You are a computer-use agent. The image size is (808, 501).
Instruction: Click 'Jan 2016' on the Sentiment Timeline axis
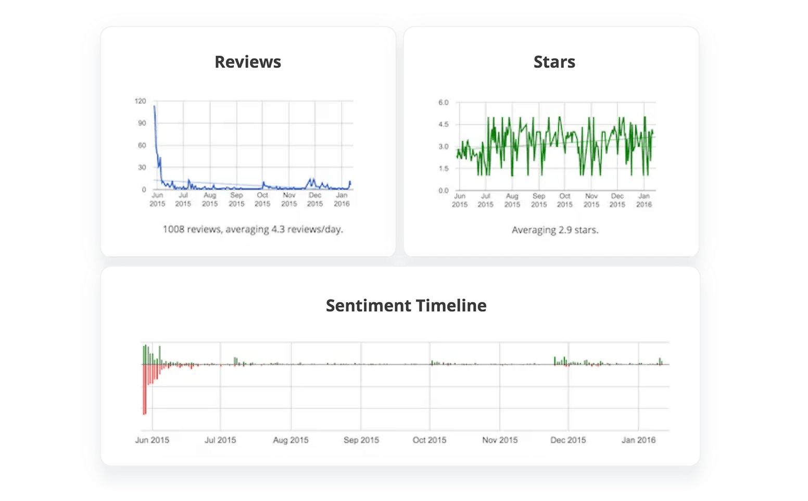[x=638, y=440]
